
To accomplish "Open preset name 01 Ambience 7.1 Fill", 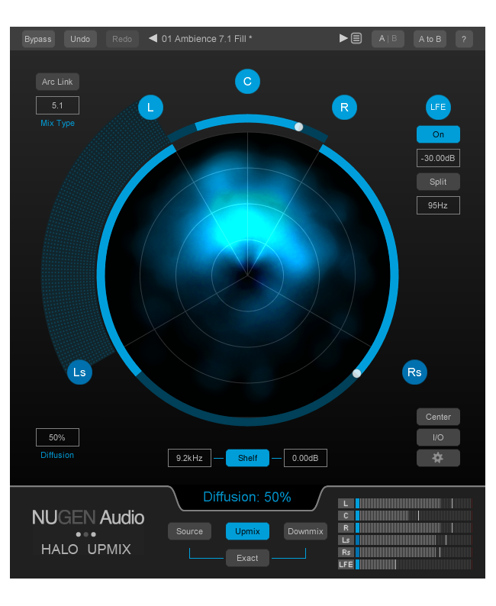I will [x=207, y=39].
